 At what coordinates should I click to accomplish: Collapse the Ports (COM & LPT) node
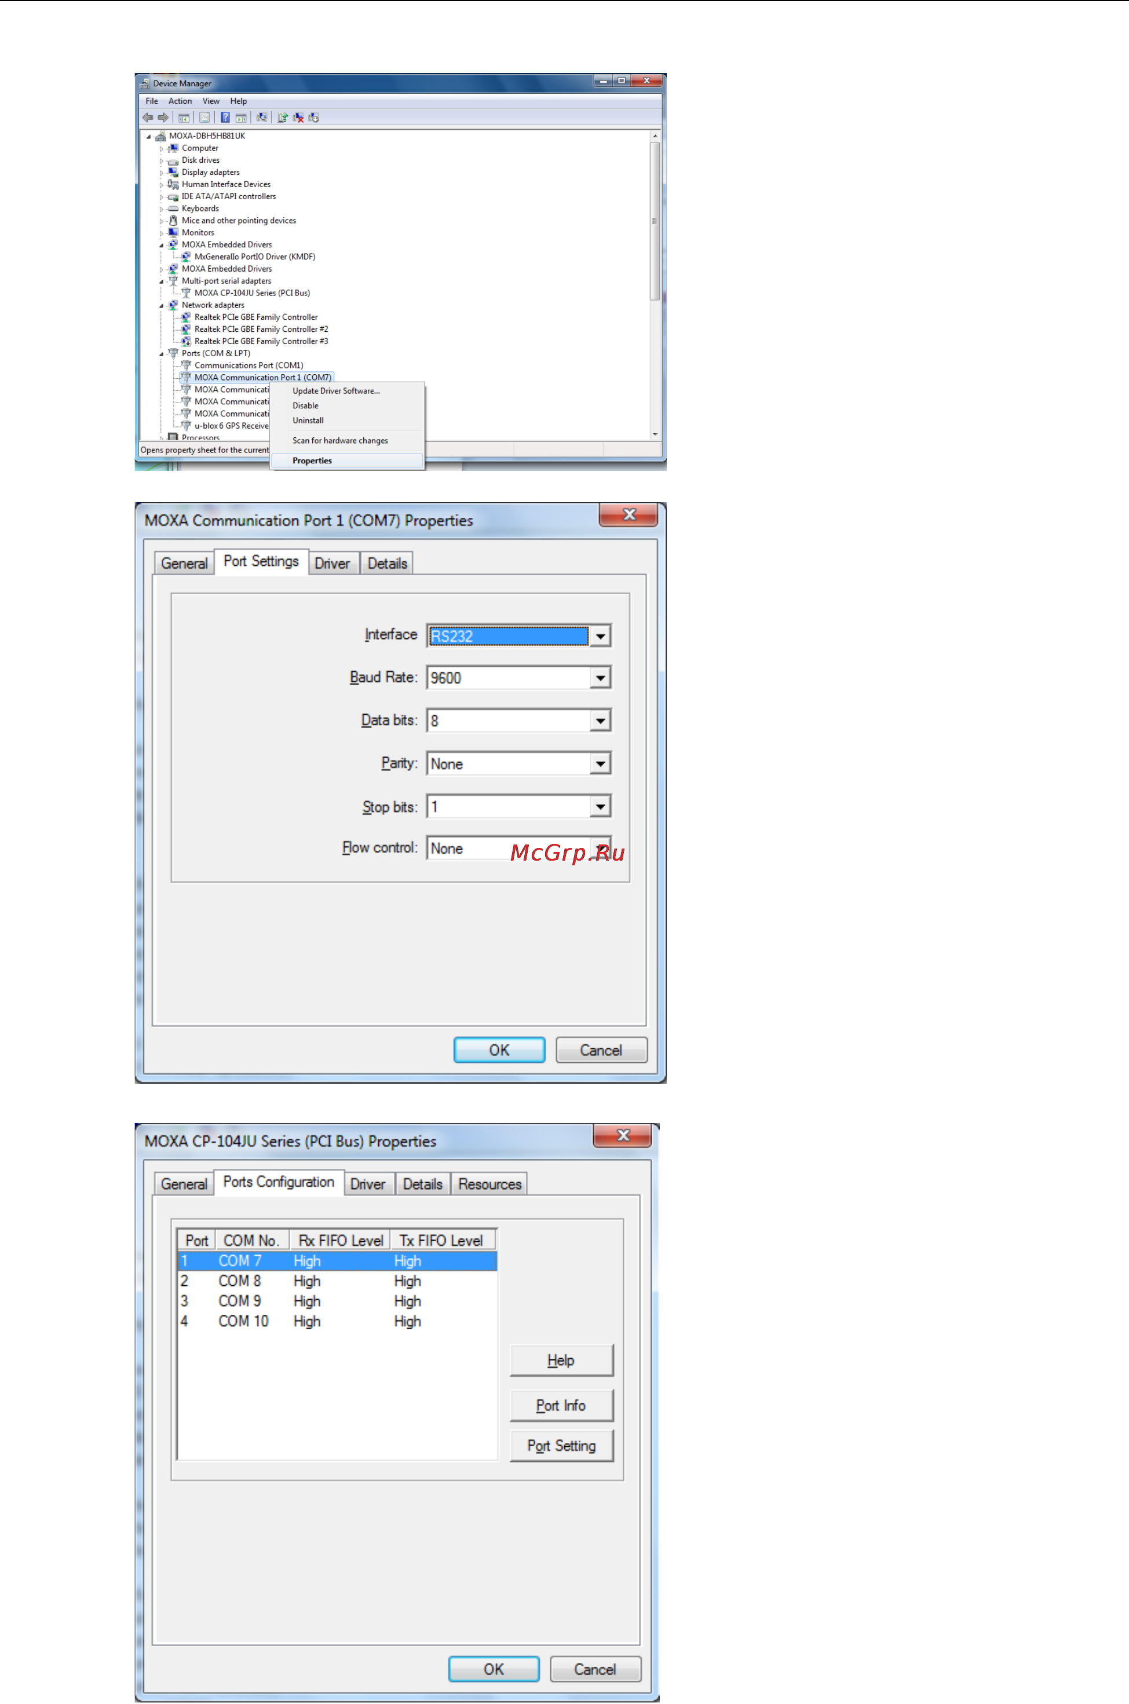pyautogui.click(x=161, y=354)
